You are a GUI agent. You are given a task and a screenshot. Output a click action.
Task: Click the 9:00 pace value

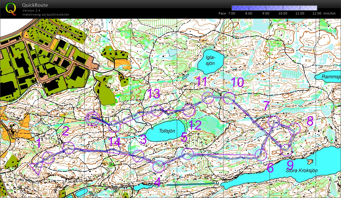click(x=266, y=13)
